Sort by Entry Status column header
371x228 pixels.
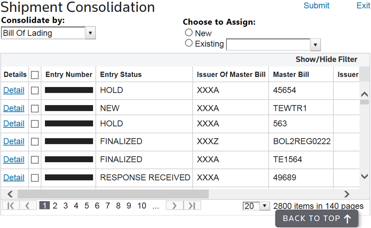(x=121, y=74)
